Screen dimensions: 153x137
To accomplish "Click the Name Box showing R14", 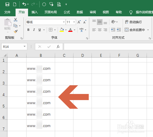I will pos(12,47).
